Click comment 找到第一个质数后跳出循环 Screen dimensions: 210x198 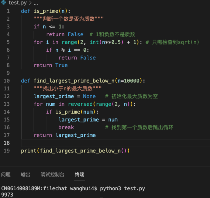139,127
